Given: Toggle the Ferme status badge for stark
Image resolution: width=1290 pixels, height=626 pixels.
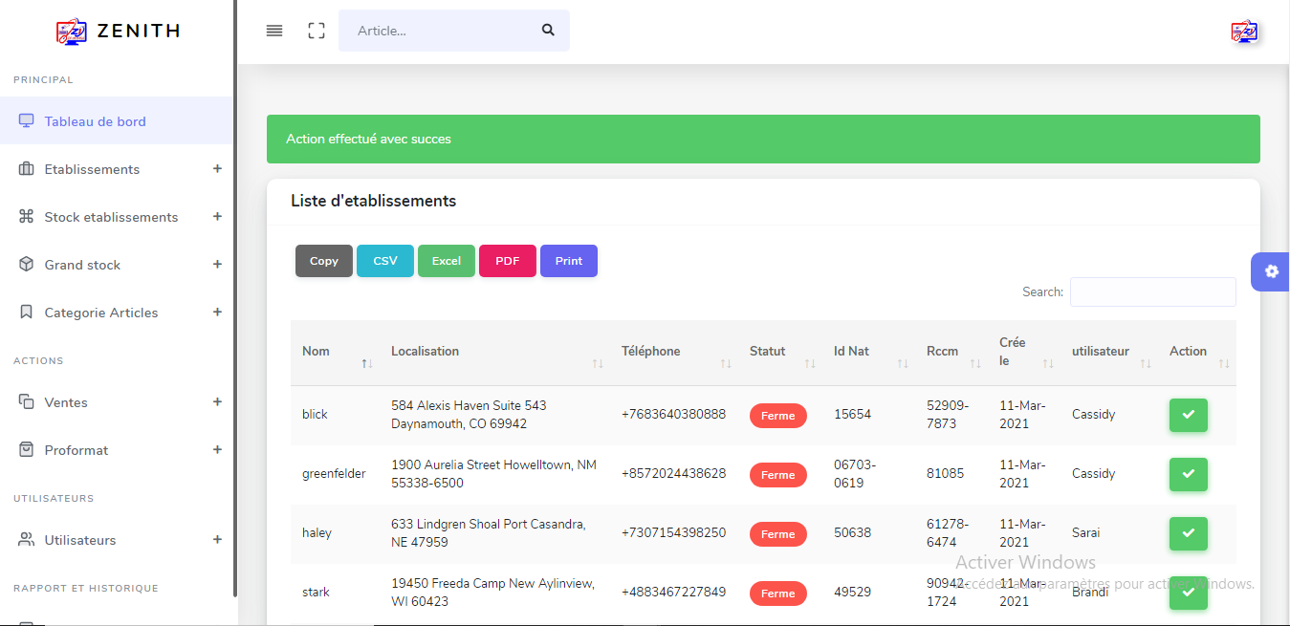Looking at the screenshot, I should click(x=777, y=594).
